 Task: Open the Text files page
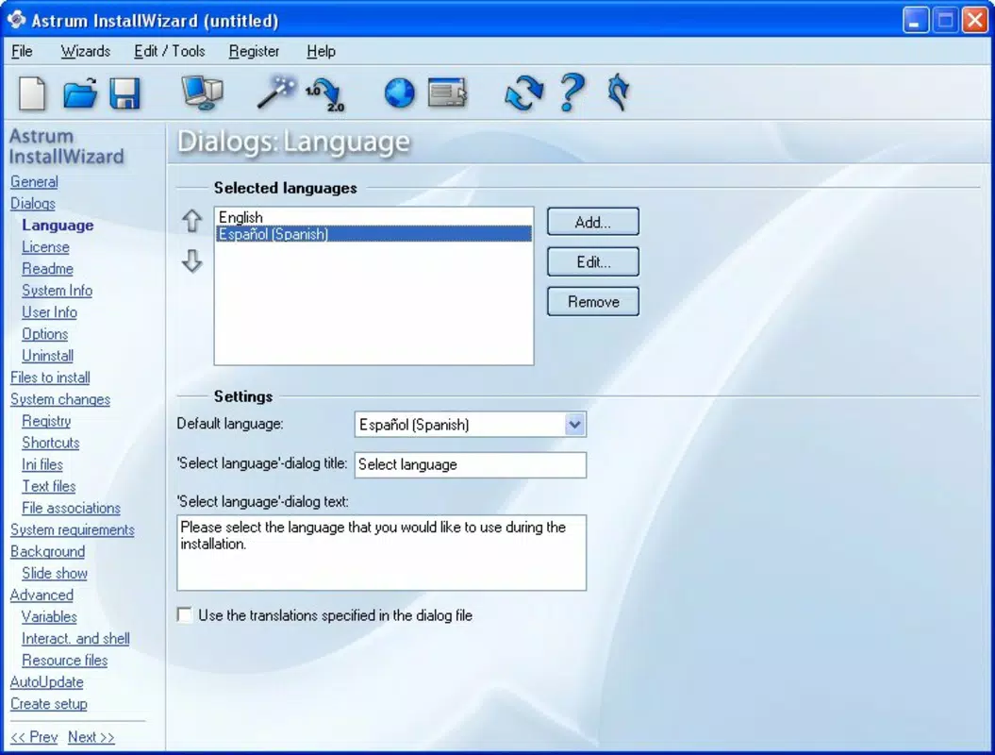pyautogui.click(x=49, y=486)
